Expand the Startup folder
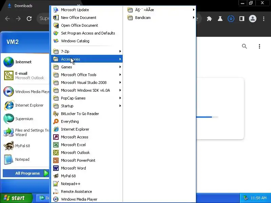271x203 pixels. coord(87,106)
